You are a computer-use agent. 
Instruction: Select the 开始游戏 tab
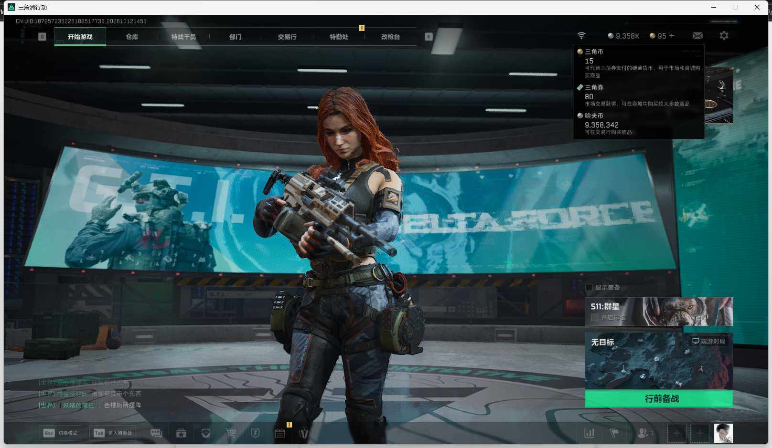(80, 37)
